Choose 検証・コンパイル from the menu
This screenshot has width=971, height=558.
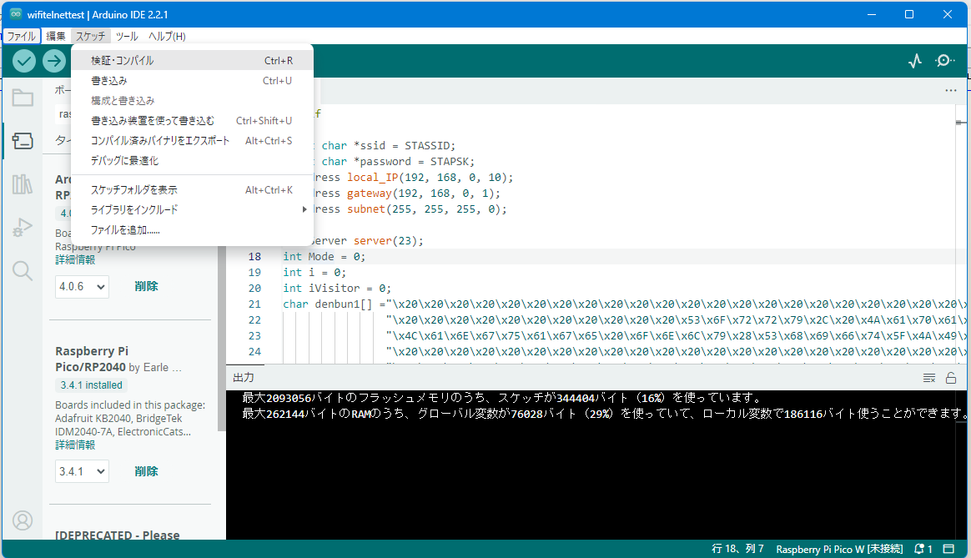pos(192,61)
